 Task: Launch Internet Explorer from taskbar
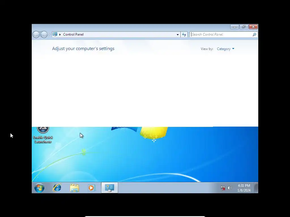pos(57,188)
